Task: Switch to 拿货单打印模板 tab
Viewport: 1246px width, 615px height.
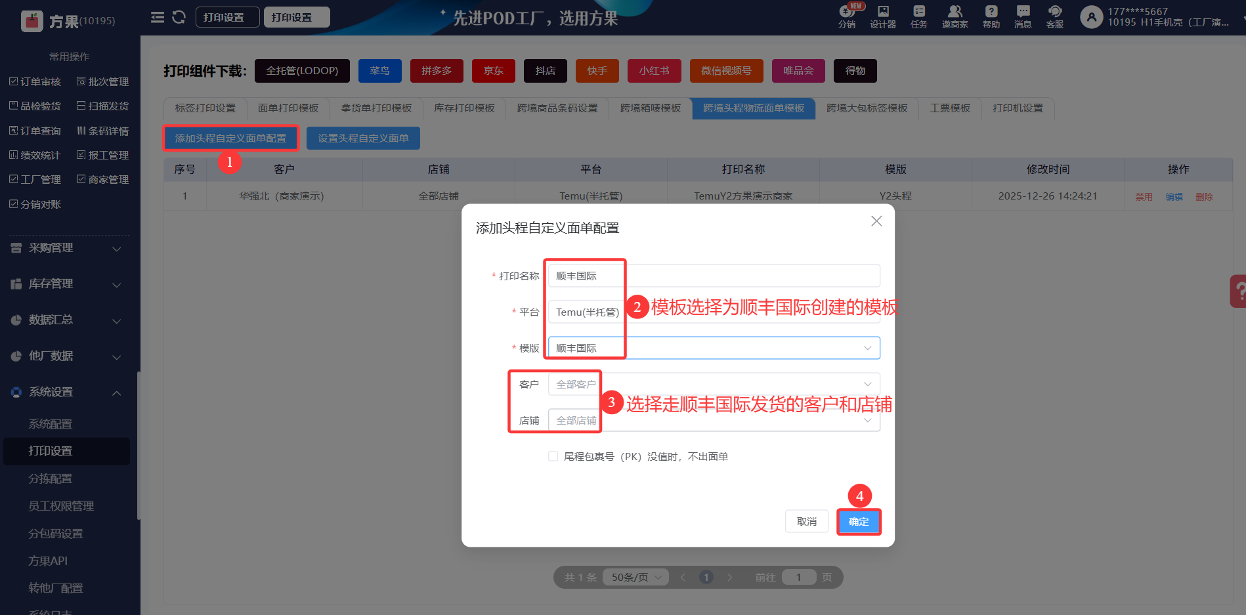Action: coord(376,108)
